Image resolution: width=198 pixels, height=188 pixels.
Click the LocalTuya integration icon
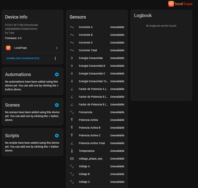click(8, 48)
